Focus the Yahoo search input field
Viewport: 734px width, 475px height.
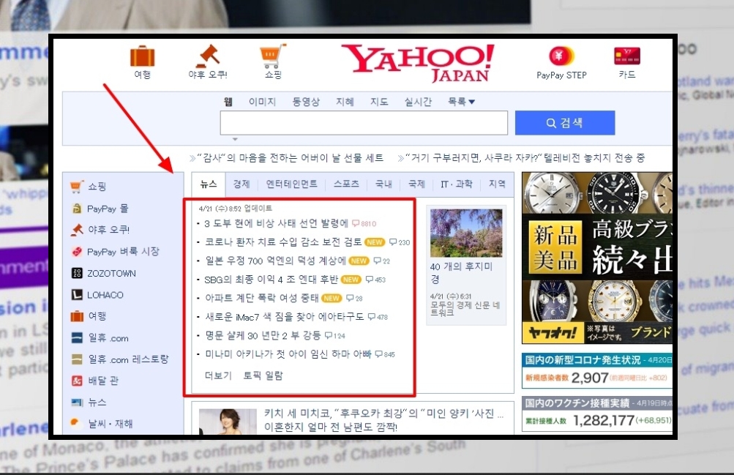(x=364, y=123)
